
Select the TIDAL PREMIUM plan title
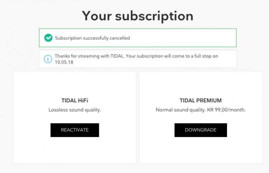tap(200, 100)
